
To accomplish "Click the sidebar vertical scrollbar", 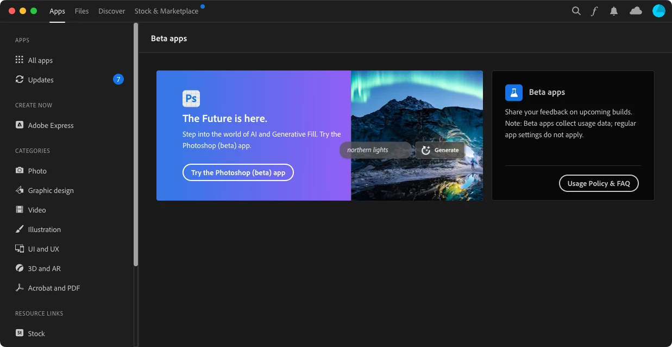I will 136,144.
